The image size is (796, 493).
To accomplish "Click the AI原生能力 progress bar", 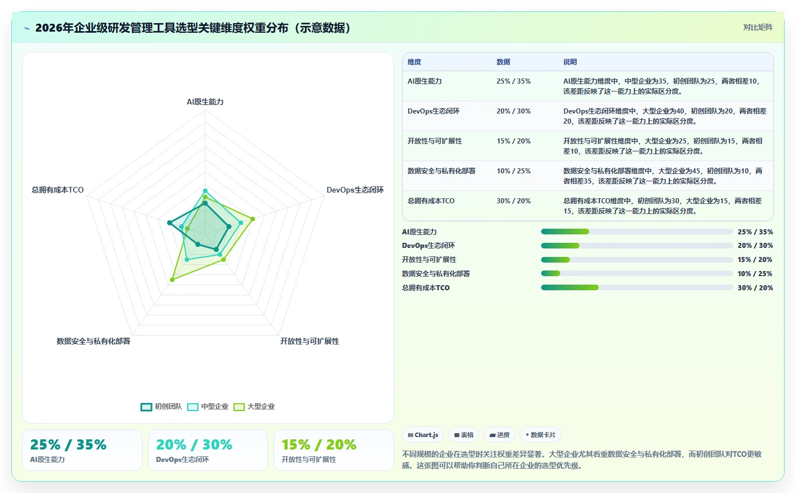I will pyautogui.click(x=637, y=232).
